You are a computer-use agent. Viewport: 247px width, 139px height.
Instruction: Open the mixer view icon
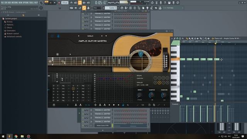pyautogui.click(x=135, y=8)
